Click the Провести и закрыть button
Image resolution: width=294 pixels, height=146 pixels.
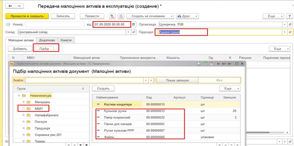(27, 16)
